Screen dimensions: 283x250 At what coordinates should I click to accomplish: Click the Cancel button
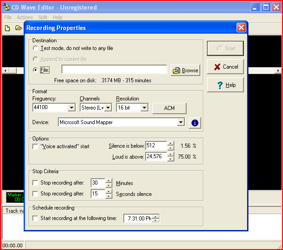coord(225,67)
